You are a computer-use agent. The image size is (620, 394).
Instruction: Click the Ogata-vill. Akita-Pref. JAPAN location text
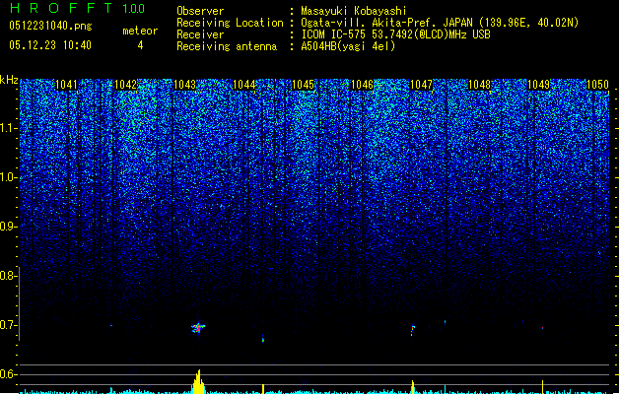[x=440, y=23]
